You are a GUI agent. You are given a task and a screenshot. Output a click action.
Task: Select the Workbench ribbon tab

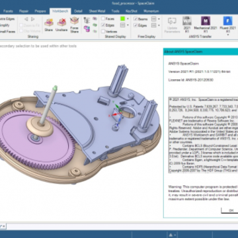coord(60,11)
